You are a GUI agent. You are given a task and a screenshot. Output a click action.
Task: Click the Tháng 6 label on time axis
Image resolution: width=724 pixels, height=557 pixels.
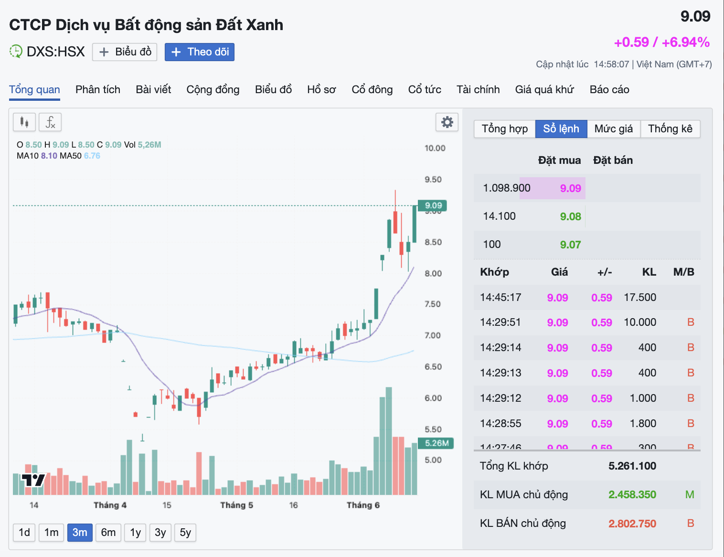363,505
